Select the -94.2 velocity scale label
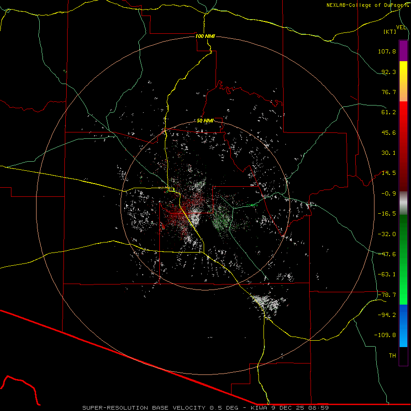 pyautogui.click(x=387, y=315)
